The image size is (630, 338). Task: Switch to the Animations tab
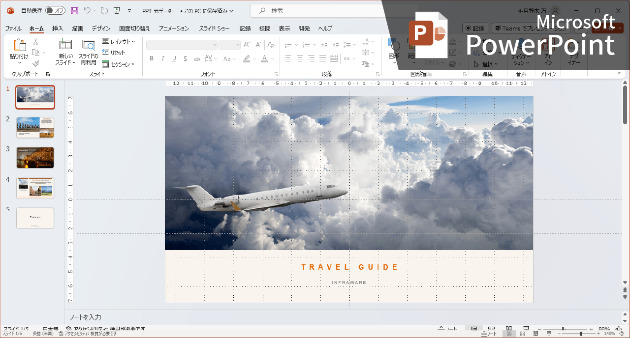[173, 28]
